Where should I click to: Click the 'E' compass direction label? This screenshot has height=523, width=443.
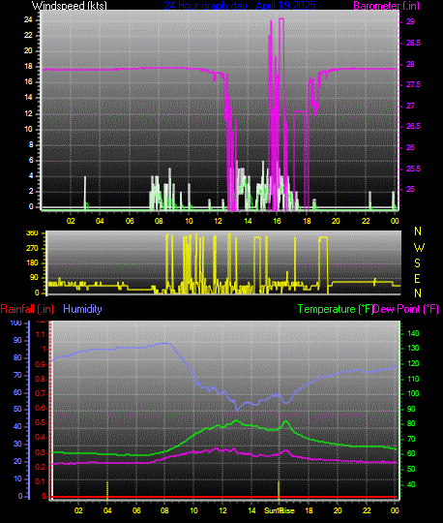point(417,279)
